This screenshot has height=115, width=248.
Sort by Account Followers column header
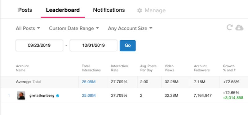tap(202, 68)
